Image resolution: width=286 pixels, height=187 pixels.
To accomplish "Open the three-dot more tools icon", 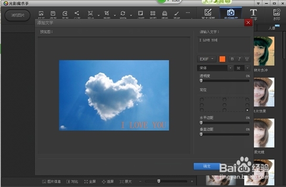I will (x=188, y=12).
